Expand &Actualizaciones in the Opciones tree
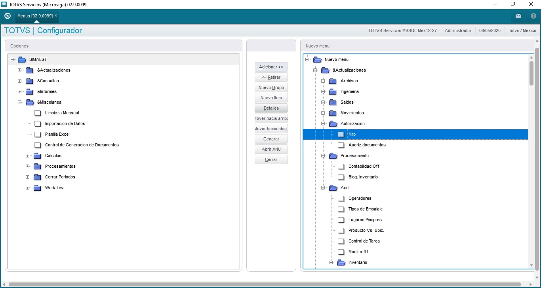The image size is (541, 288). coord(20,70)
